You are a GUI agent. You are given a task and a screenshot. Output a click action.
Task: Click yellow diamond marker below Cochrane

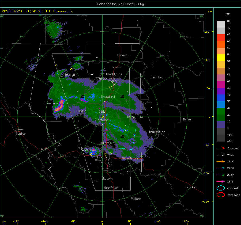coord(92,155)
